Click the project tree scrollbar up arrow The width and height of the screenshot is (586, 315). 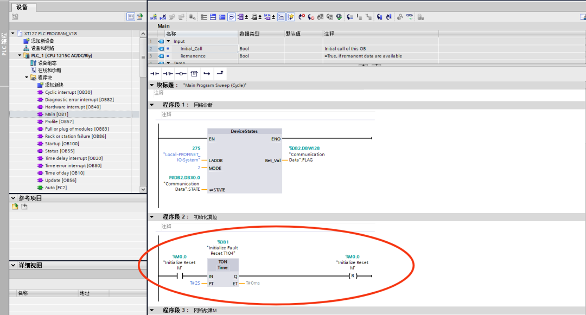143,34
